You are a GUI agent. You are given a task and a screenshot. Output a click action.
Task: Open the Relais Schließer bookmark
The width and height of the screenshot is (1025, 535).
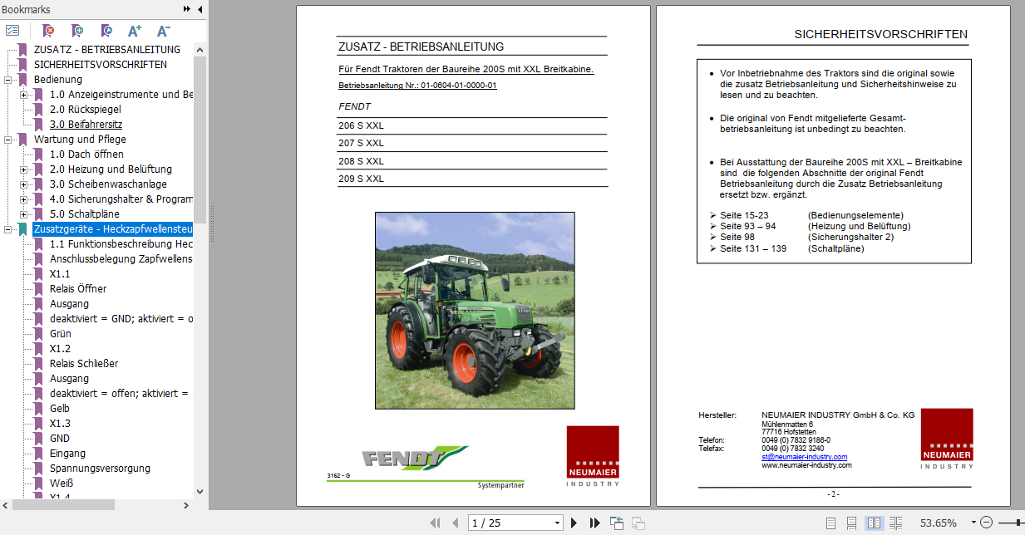pyautogui.click(x=84, y=364)
